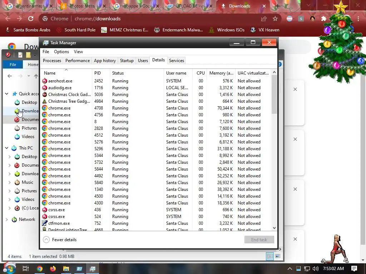
Task: Switch Explorer to large icons view
Action: coord(277,256)
